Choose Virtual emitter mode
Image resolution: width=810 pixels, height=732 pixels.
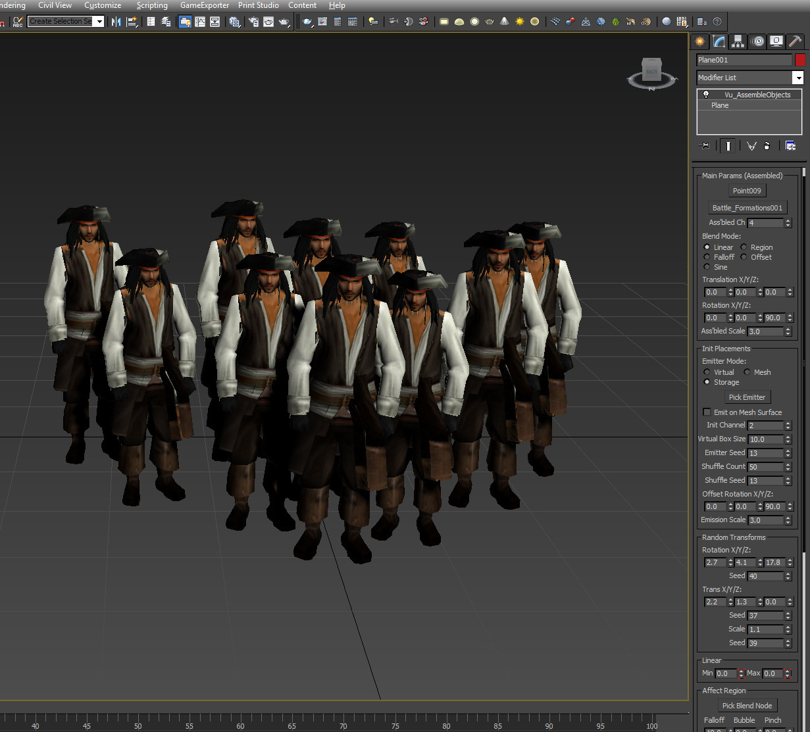pos(707,372)
